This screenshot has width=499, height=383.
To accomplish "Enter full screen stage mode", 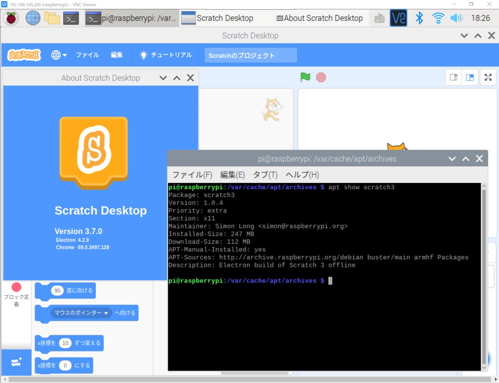I will [x=488, y=77].
